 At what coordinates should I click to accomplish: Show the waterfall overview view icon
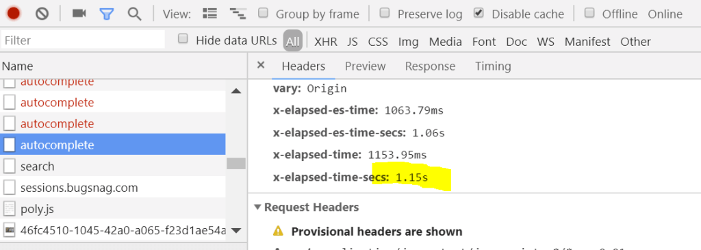(x=238, y=14)
